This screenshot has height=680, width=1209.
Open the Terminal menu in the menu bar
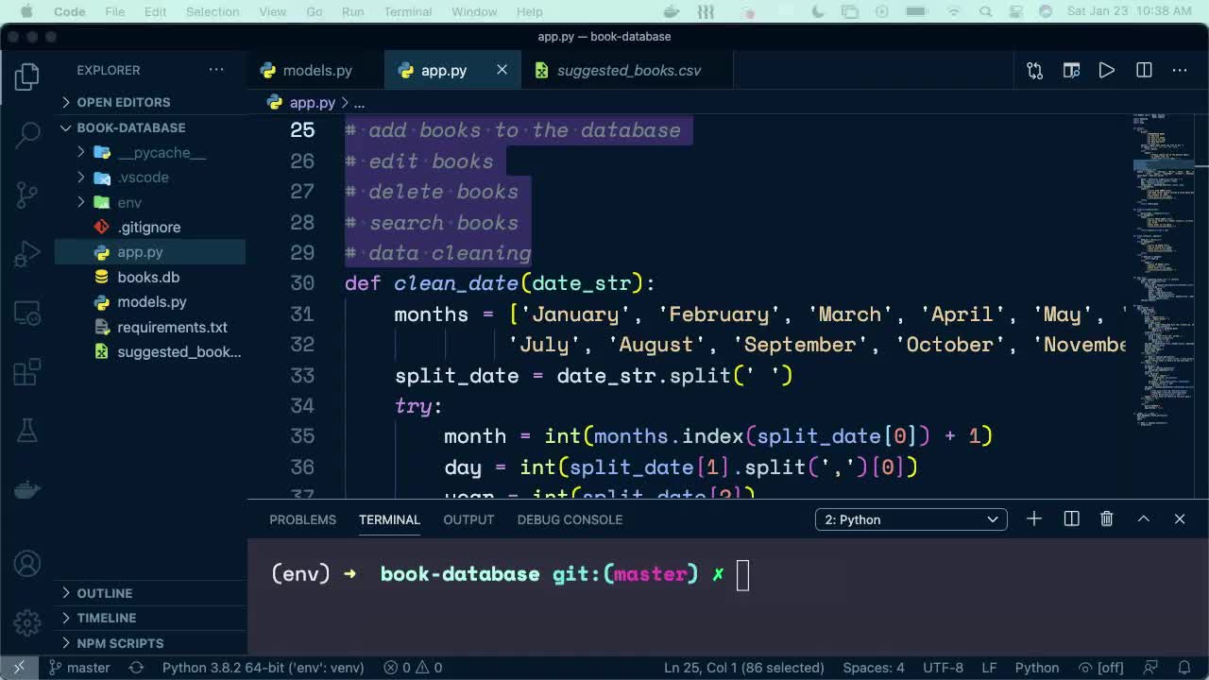pos(408,11)
